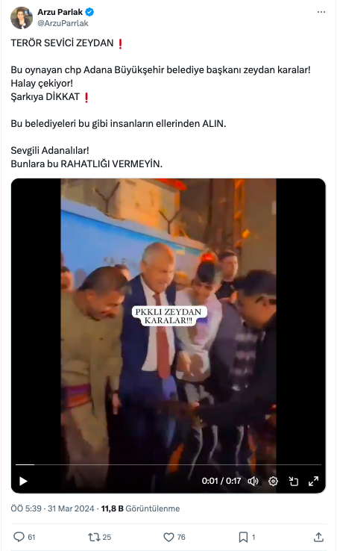Viewport: 337px width, 551px height.
Task: Open the Arzu Parlak display name link
Action: 60,12
